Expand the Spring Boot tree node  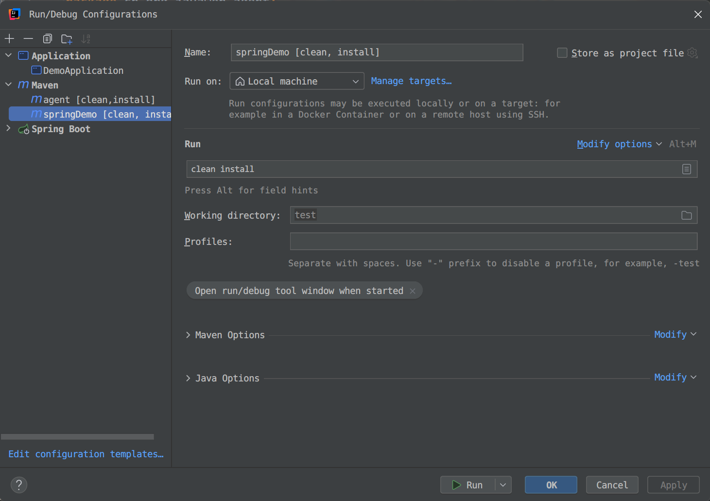click(8, 128)
